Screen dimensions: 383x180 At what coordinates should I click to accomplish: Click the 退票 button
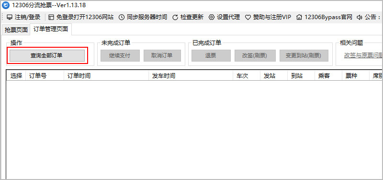[x=211, y=55]
